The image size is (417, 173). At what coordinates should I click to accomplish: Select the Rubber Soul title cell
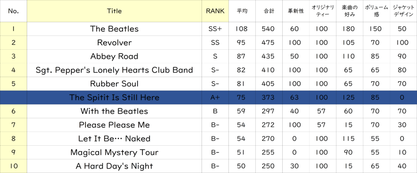point(114,84)
